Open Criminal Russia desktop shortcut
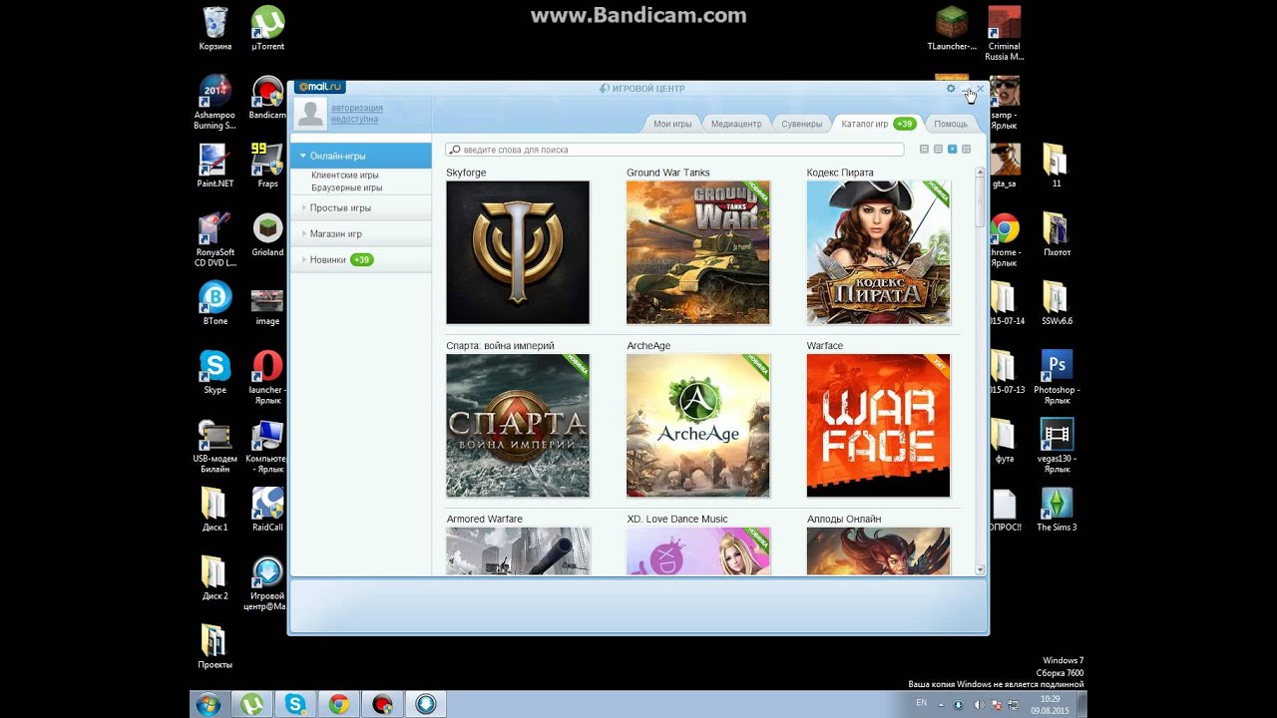1277x718 pixels. [1005, 33]
